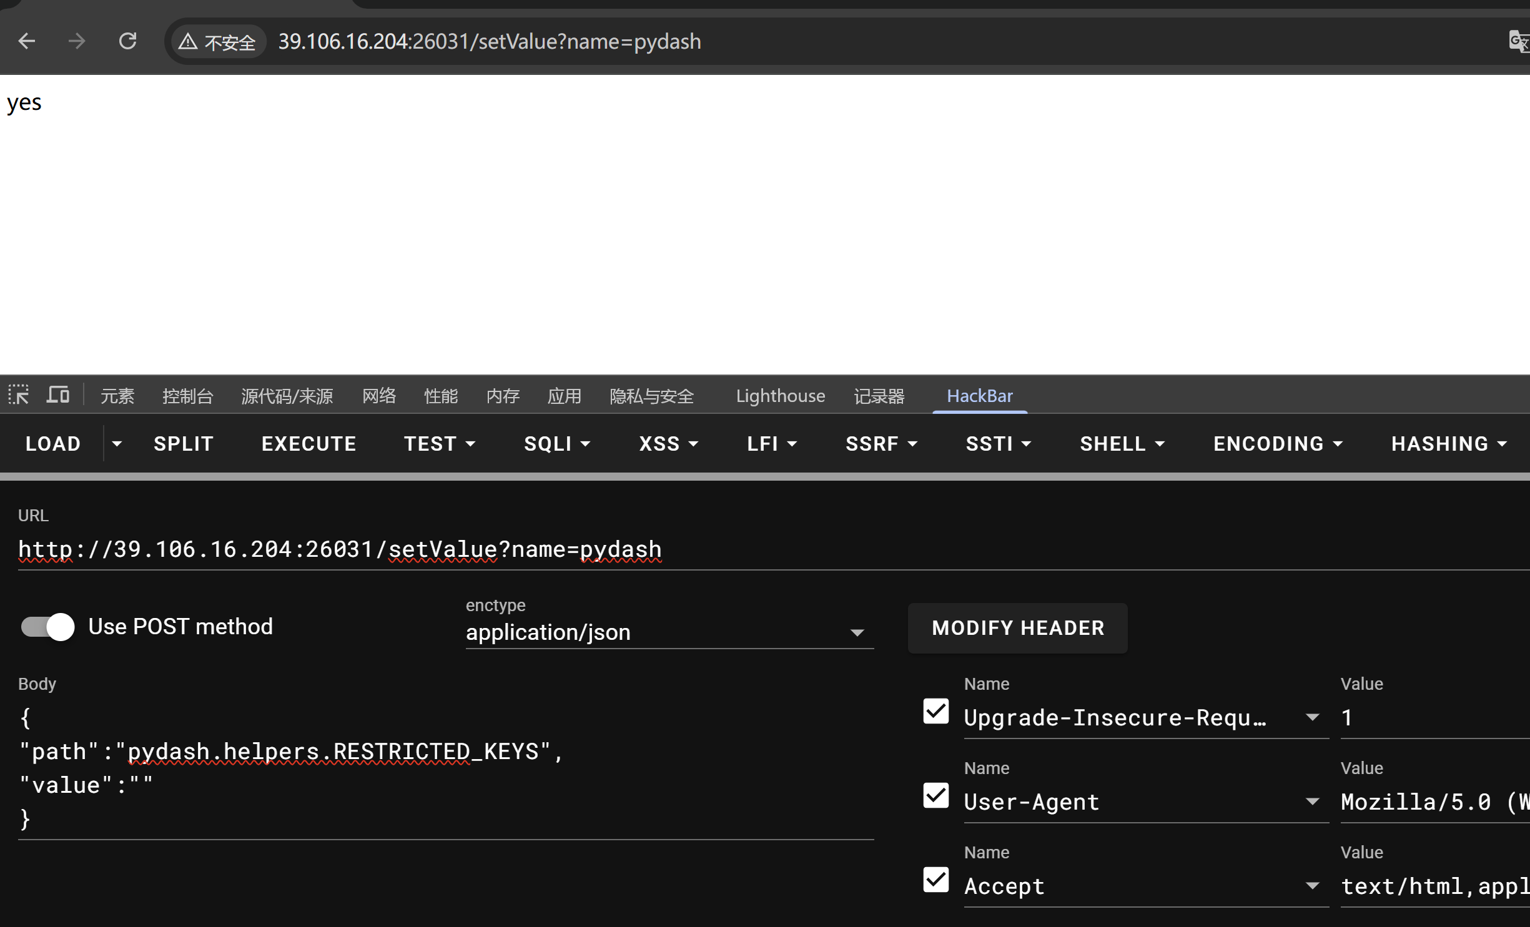Click the MODIFY HEADER button
The height and width of the screenshot is (927, 1530).
[x=1017, y=628]
